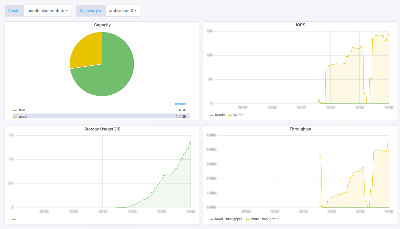Click the resize handle of the Throughput panel
The height and width of the screenshot is (229, 400).
[x=395, y=224]
